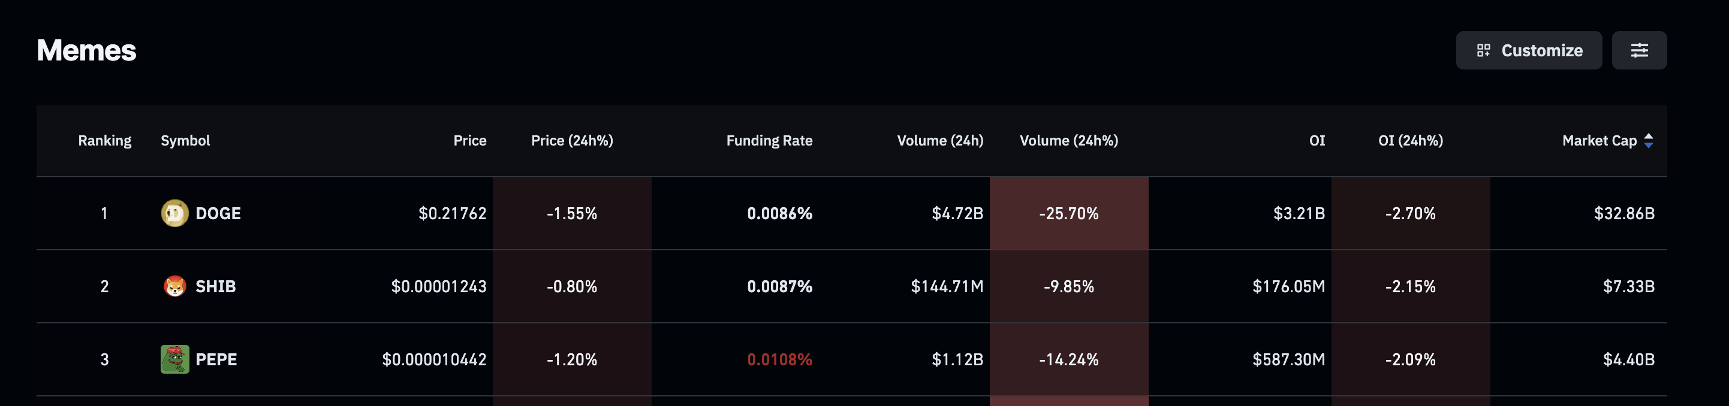Viewport: 1729px width, 406px height.
Task: Sort by Funding Rate column header
Action: [x=769, y=141]
